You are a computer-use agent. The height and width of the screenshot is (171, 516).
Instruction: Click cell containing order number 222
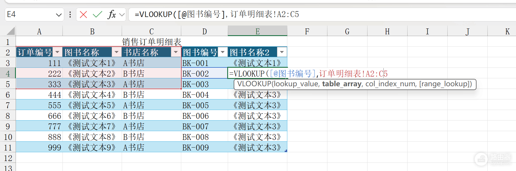(39, 73)
